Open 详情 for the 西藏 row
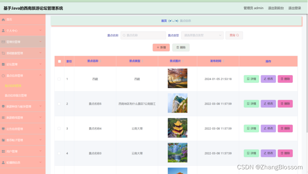Image resolution: width=308 pixels, height=174 pixels. click(x=251, y=79)
